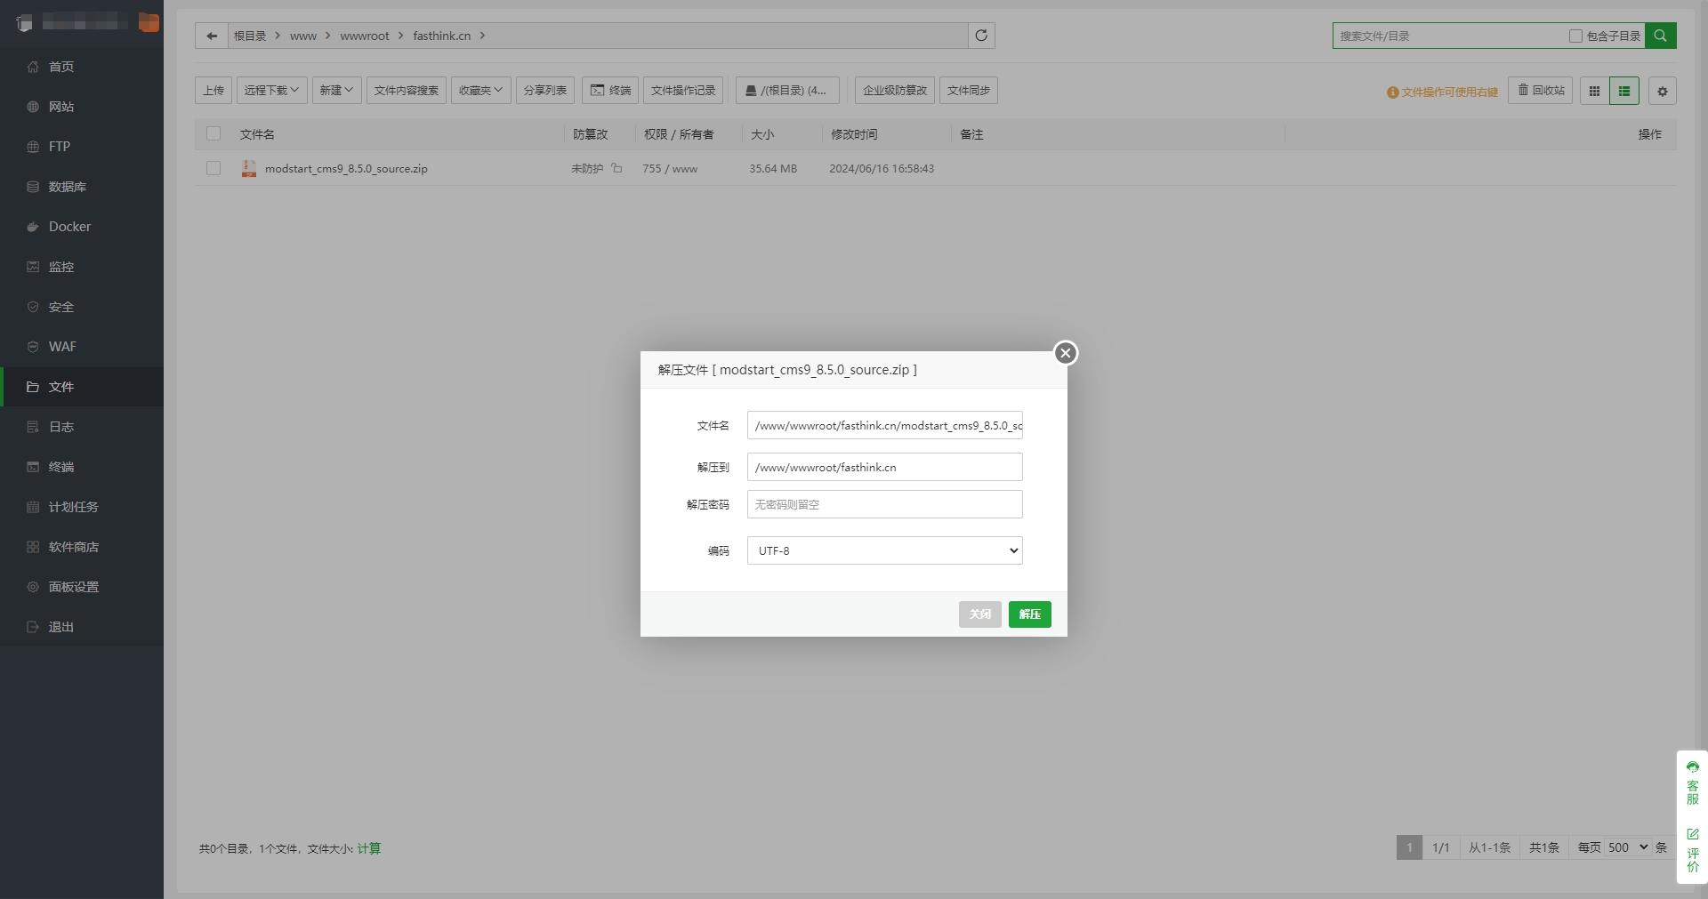Click the 退出 logout sidebar icon
This screenshot has width=1708, height=899.
pos(33,627)
